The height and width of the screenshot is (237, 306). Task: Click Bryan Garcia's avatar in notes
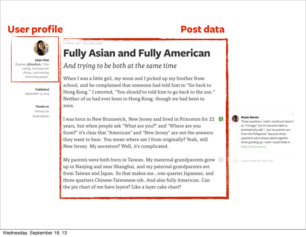[x=235, y=119]
